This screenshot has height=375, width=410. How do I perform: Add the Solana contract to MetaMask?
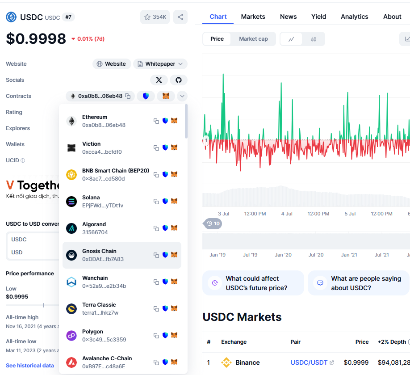[174, 201]
